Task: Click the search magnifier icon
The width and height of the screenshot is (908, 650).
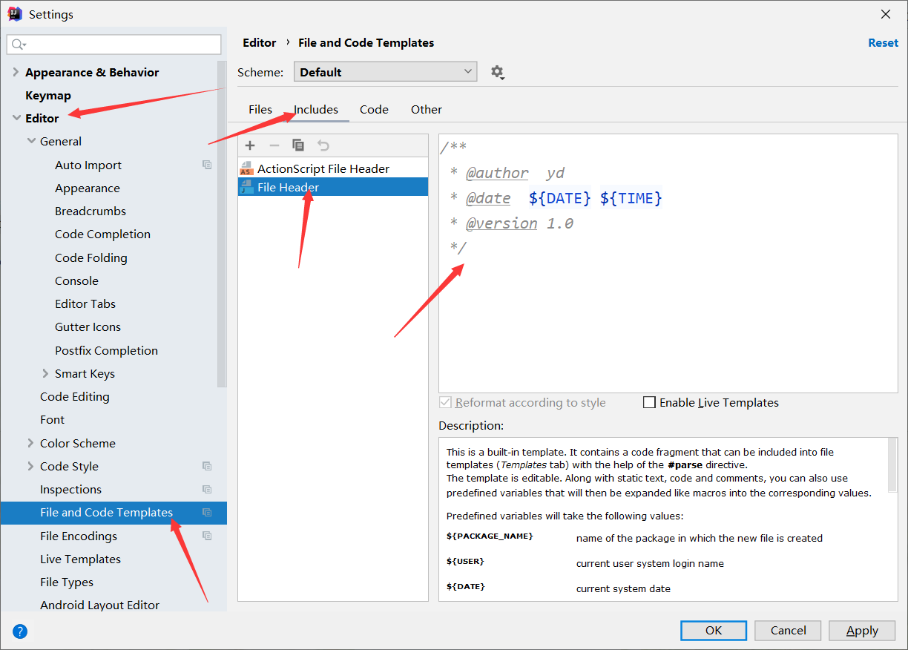Action: (x=18, y=45)
